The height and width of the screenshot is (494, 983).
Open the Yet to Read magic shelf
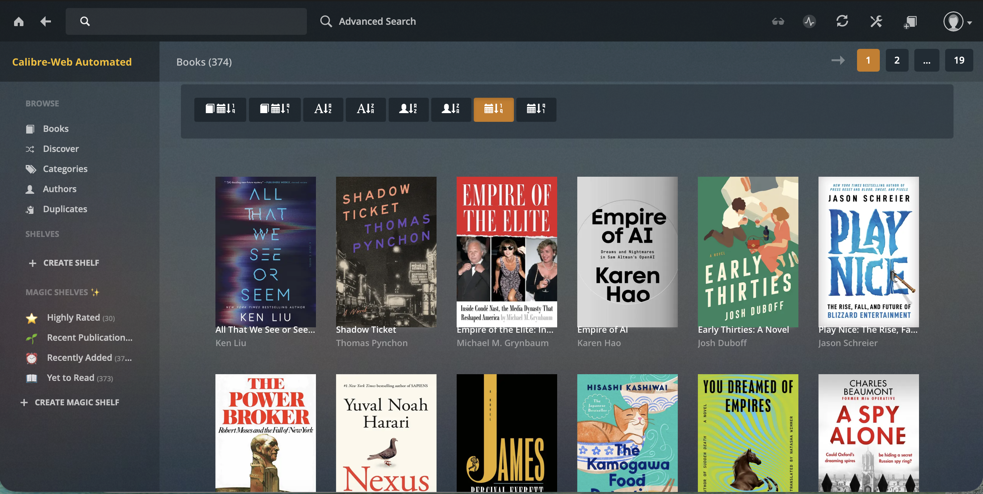[x=80, y=378]
